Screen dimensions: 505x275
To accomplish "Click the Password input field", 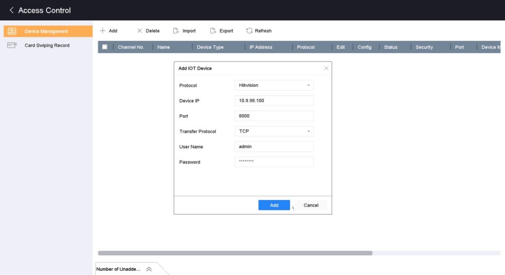I will coord(274,162).
